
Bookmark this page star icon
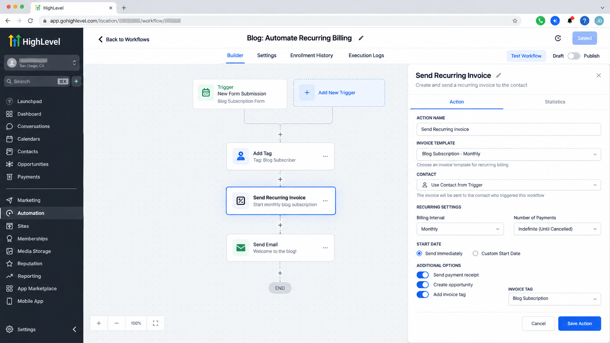tap(515, 21)
